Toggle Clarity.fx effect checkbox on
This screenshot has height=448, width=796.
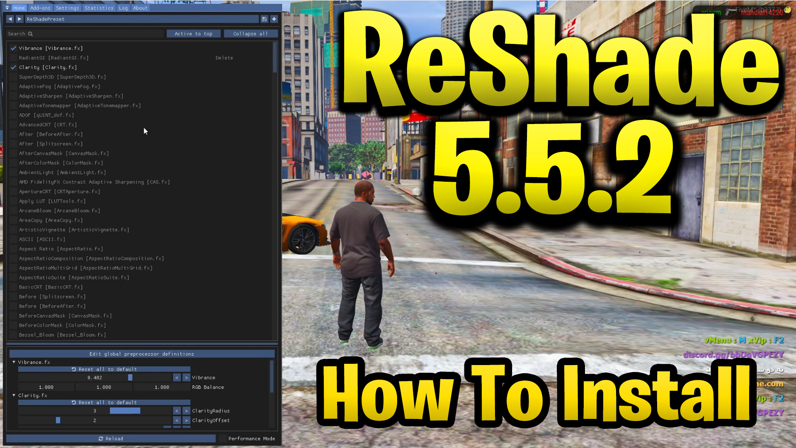(x=12, y=67)
